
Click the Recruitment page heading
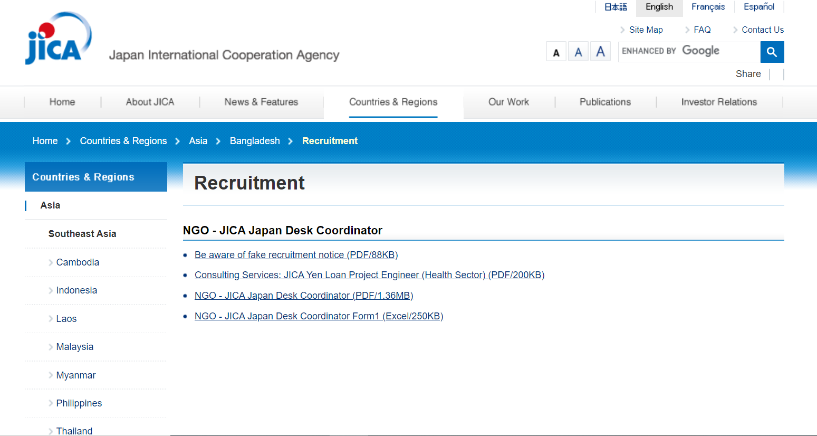pyautogui.click(x=249, y=183)
